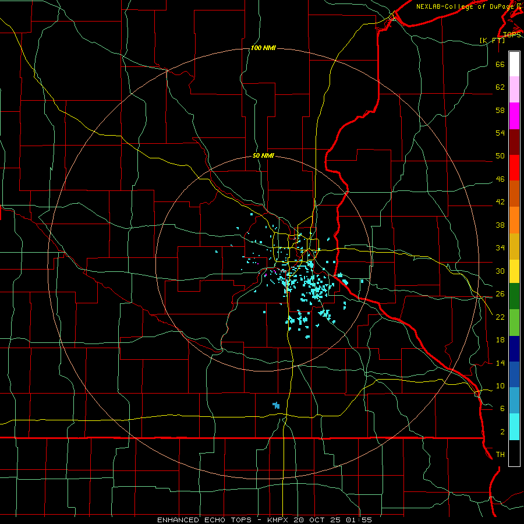Click the legend value 26
This screenshot has height=524, width=524.
tap(500, 294)
